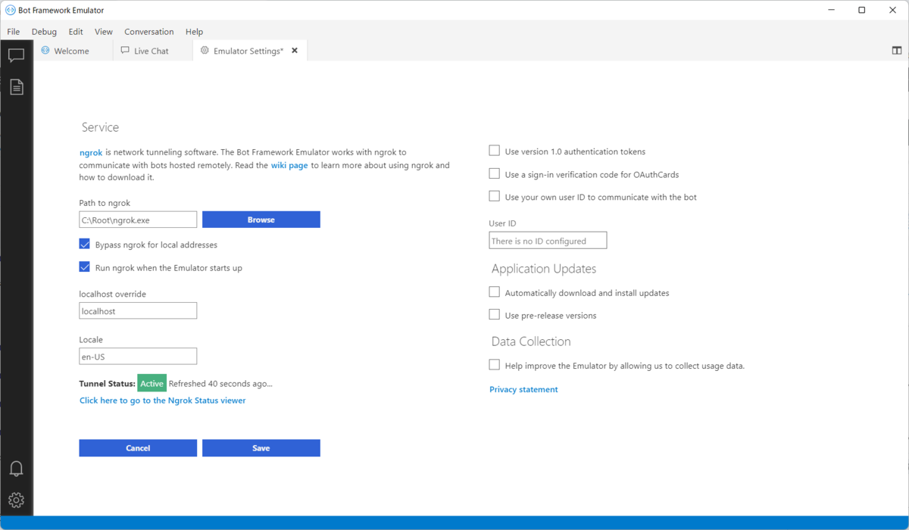Viewport: 909px width, 530px height.
Task: Enable Automatically download and install updates
Action: click(x=495, y=292)
